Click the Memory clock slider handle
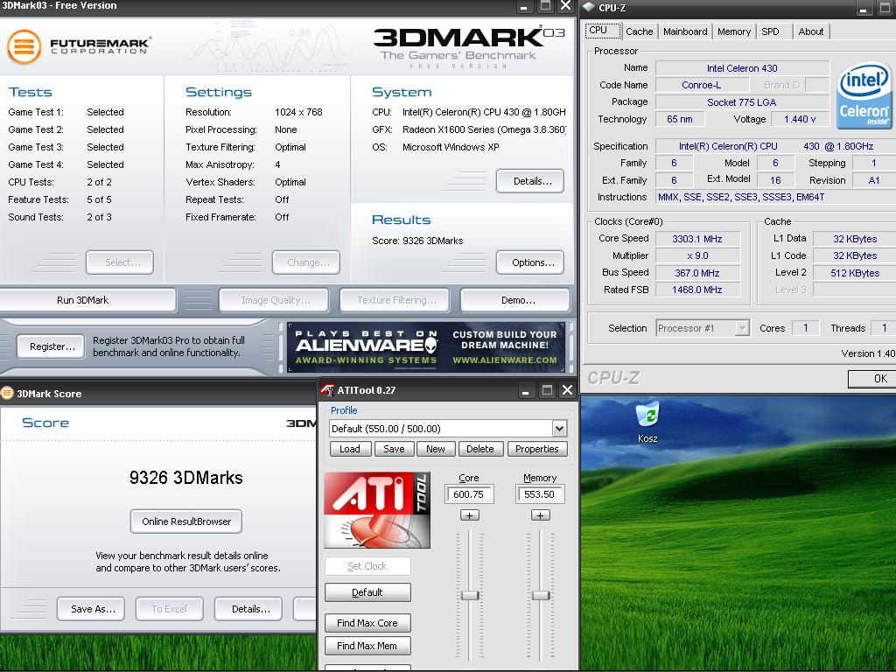 pos(541,595)
